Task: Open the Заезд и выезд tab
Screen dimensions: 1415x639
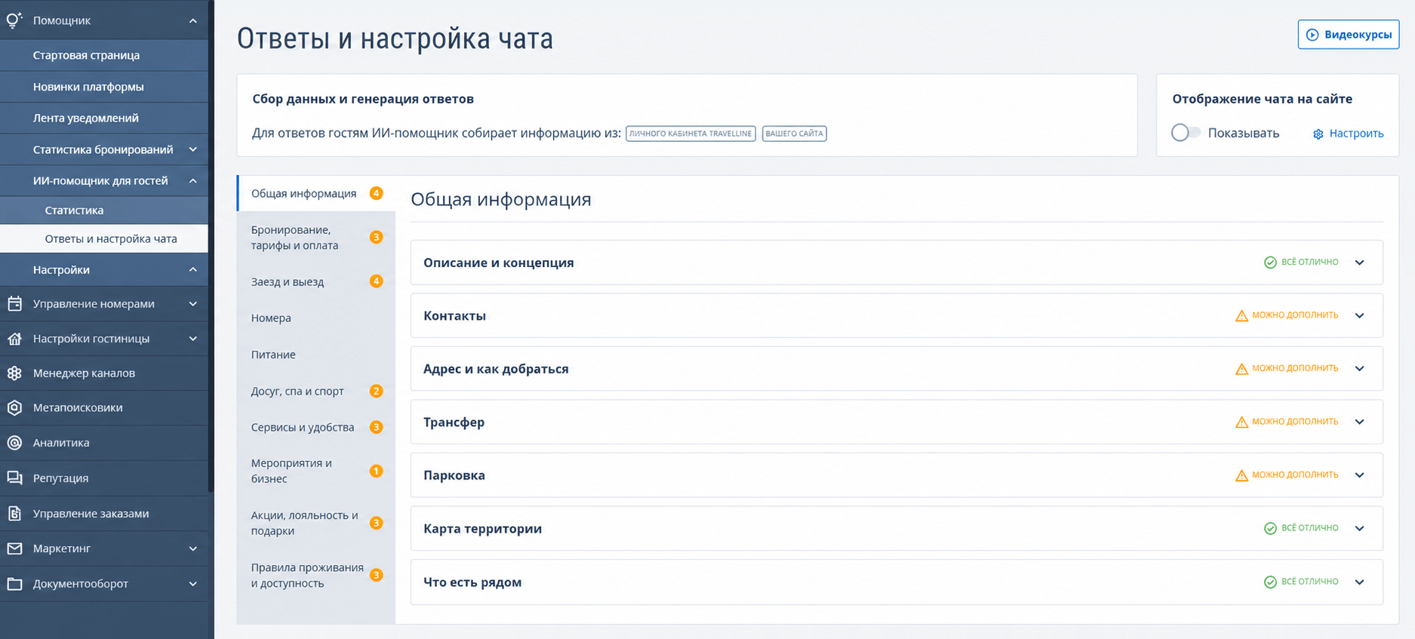Action: [316, 281]
